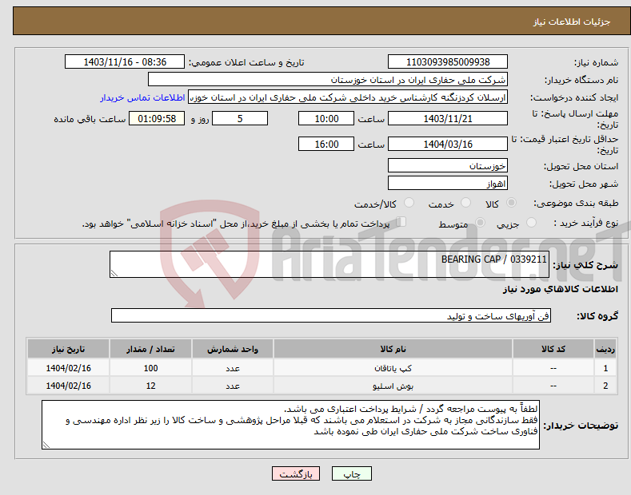Toggle the اسناد خزانه اسلامی payment checkbox
Image resolution: width=631 pixels, height=495 pixels.
(401, 222)
